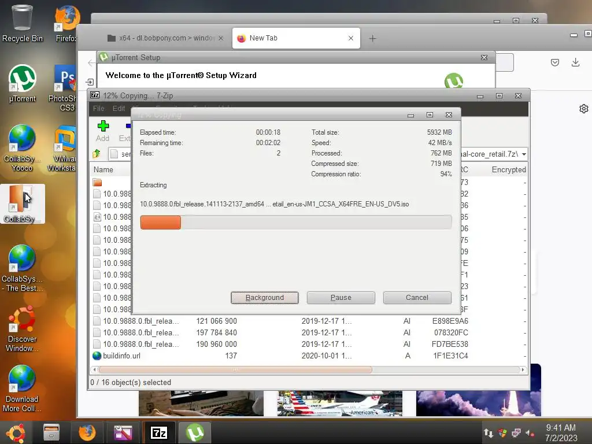Click the volume tray icon
Screen dimensions: 592x444
[530, 433]
